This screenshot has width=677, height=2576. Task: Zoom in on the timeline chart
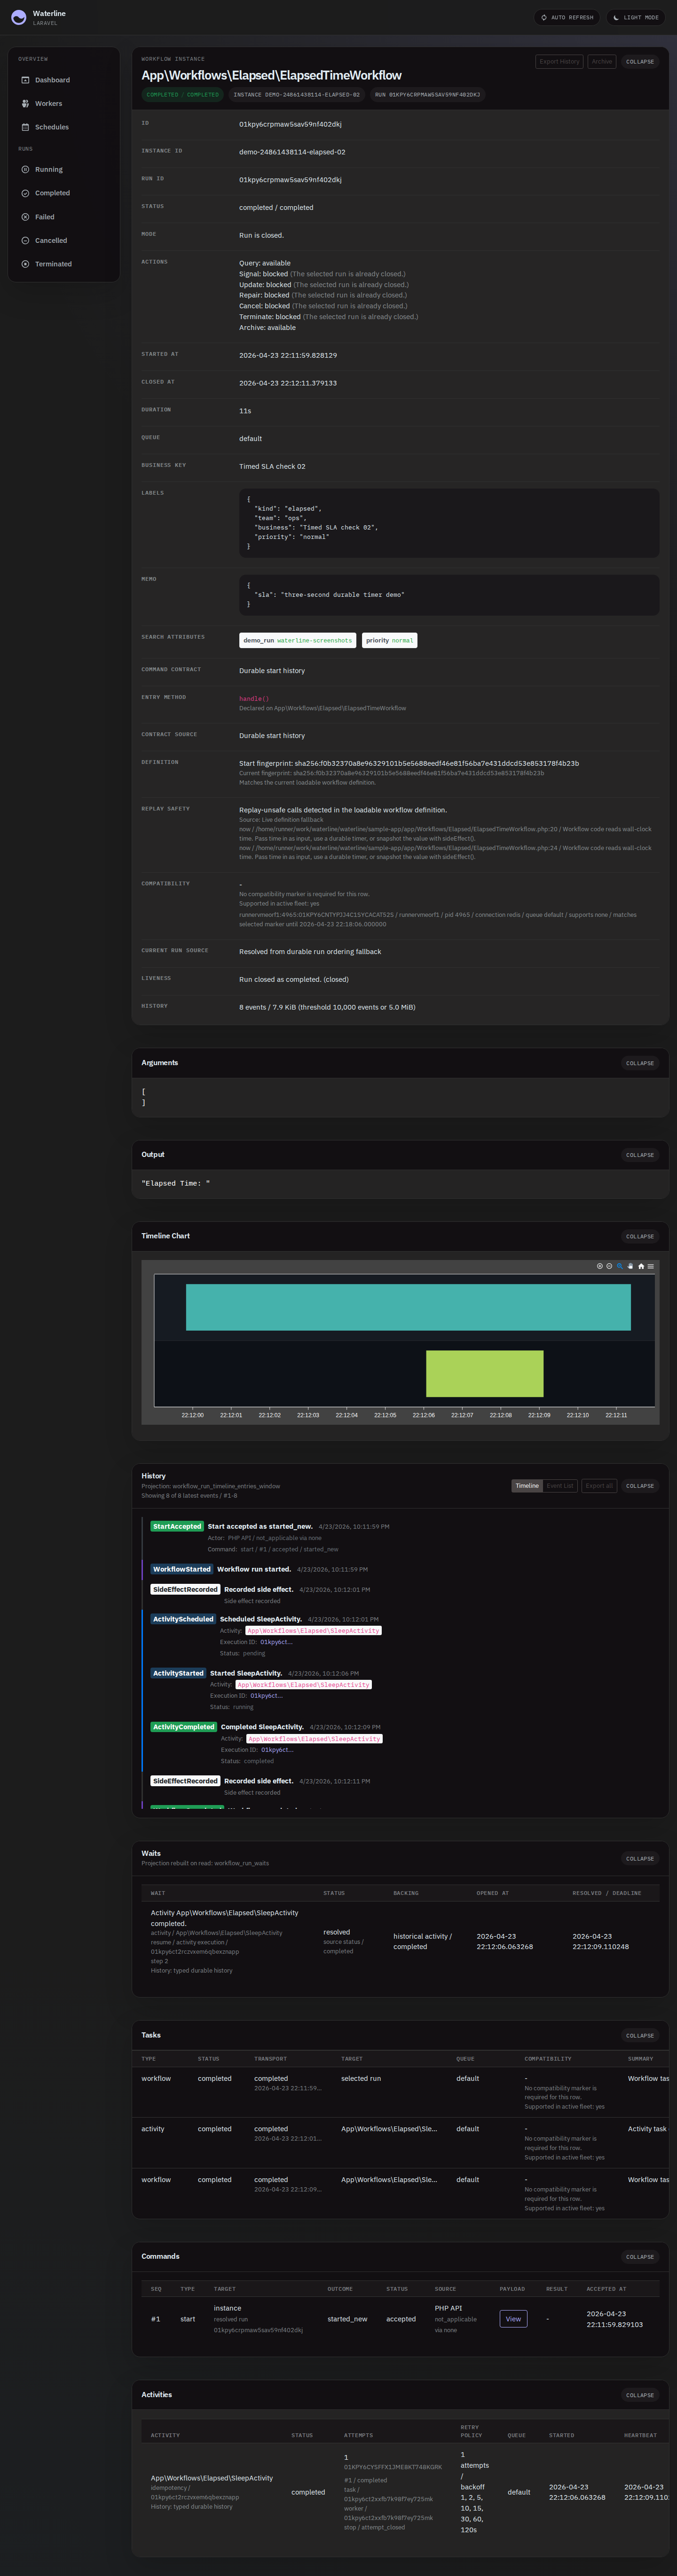point(599,1266)
